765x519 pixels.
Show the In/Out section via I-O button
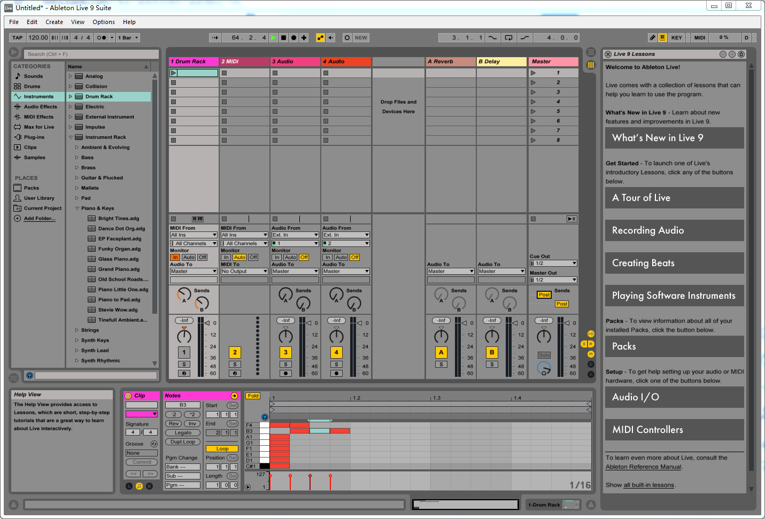pyautogui.click(x=591, y=334)
